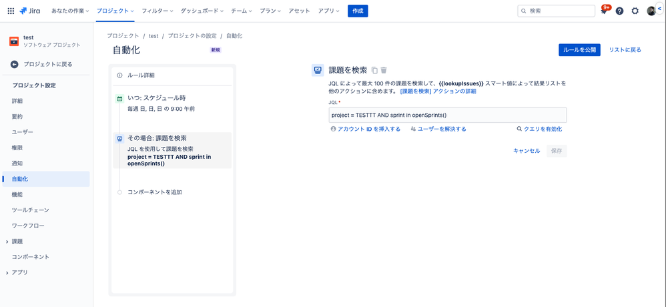
Task: Click アカウント ID を挿入する link
Action: click(x=365, y=129)
